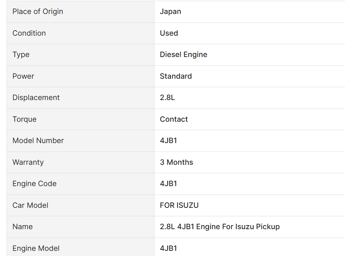Select the 4JB1 value in Engine Code row
The image size is (345, 256).
(168, 184)
